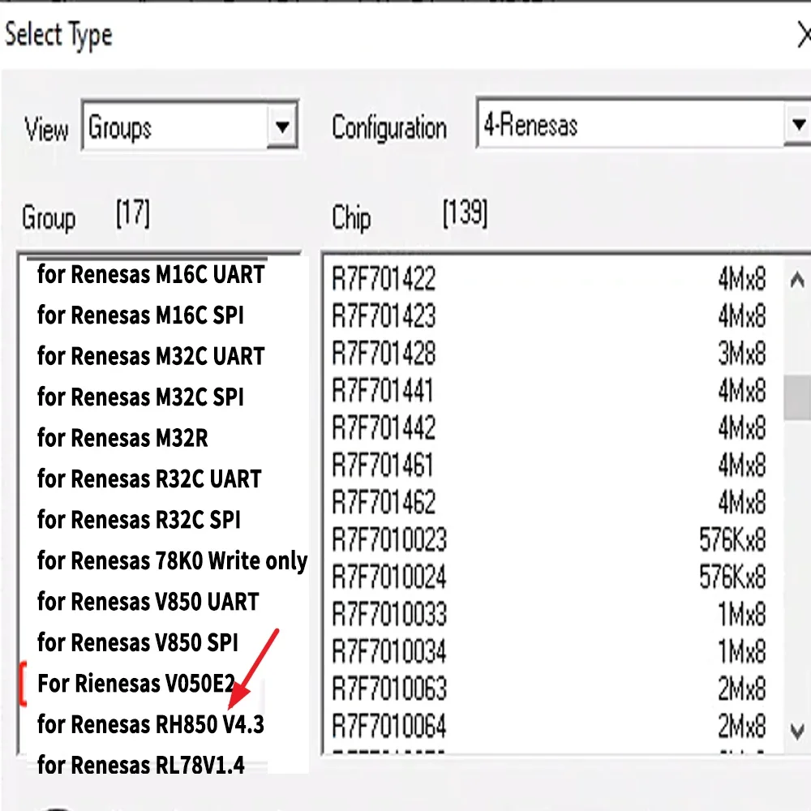Select group for Renesas RH850 V4.3

(151, 723)
